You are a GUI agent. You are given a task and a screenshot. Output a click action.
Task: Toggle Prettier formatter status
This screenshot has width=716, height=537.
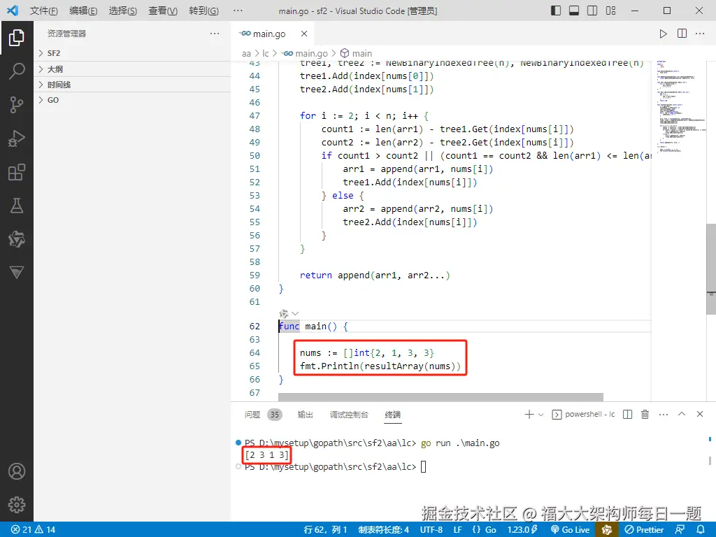[643, 529]
